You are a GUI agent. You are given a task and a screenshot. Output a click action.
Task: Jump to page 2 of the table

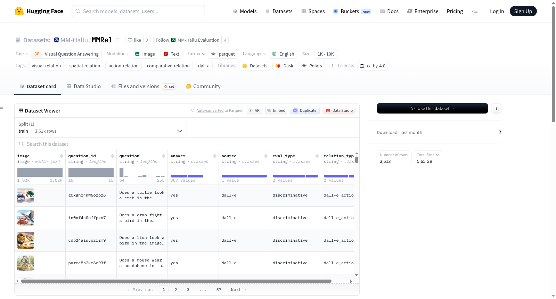click(x=176, y=290)
